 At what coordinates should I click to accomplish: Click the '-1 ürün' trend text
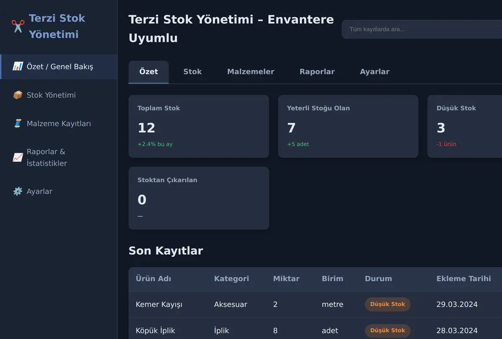(x=446, y=144)
